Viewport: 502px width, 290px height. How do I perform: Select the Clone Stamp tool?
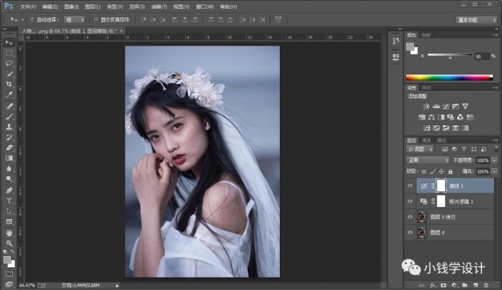tap(9, 127)
